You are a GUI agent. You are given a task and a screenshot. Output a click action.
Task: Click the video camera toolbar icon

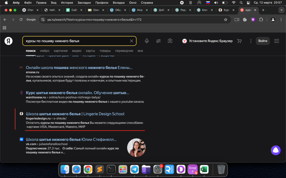click(x=237, y=20)
